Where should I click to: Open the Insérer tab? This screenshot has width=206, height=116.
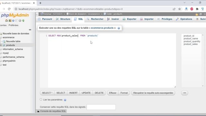(113, 19)
